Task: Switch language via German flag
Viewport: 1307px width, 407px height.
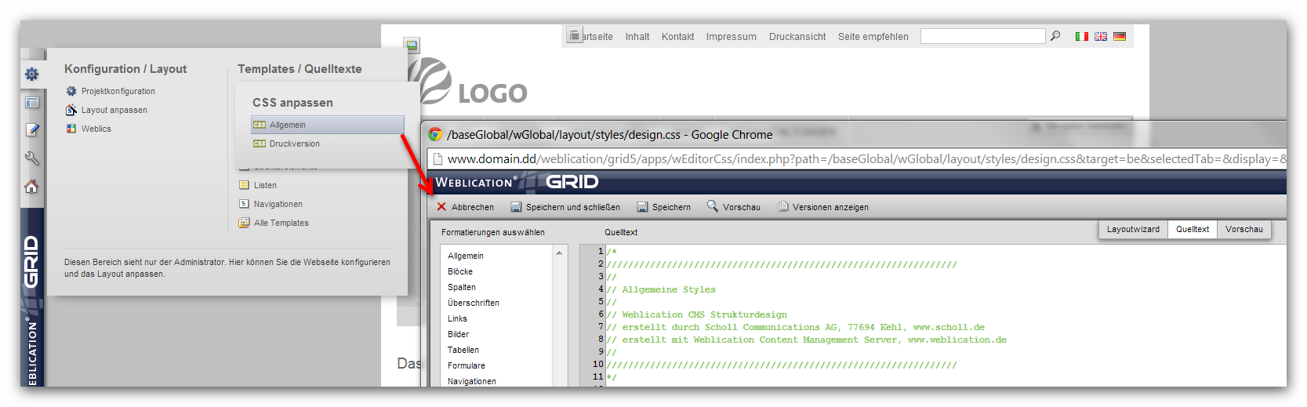Action: pos(1120,37)
